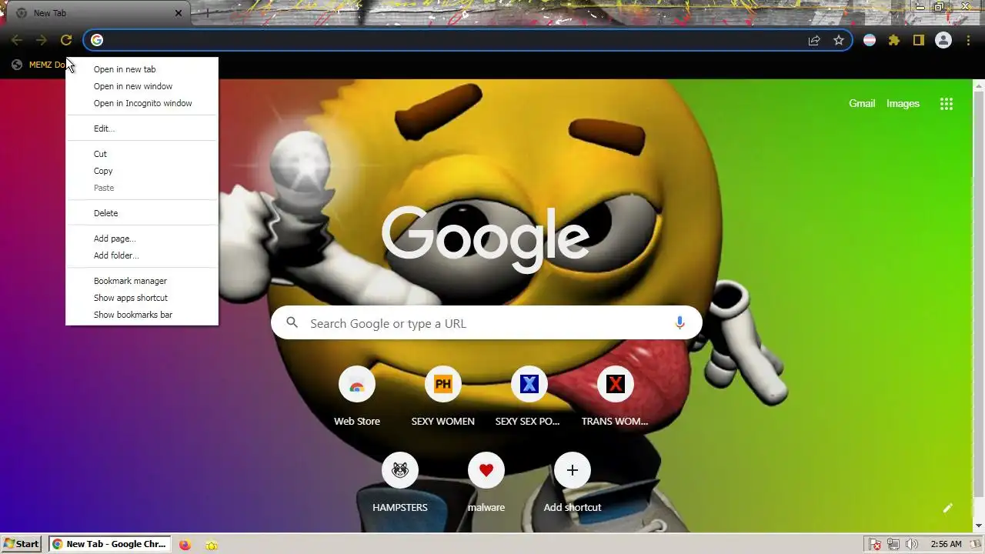Open the Google apps grid

click(x=947, y=104)
